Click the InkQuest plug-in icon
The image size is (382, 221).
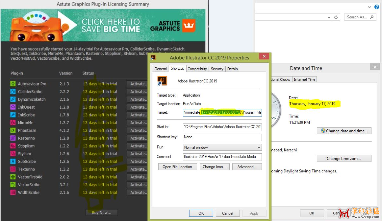pos(13,107)
